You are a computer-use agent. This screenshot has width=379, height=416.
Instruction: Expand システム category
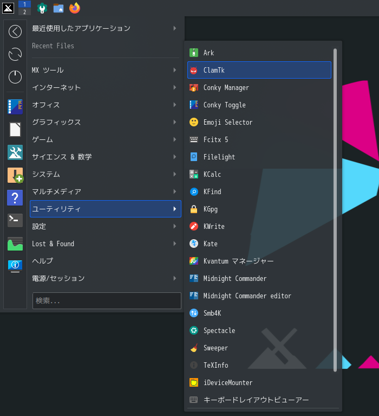coord(106,174)
